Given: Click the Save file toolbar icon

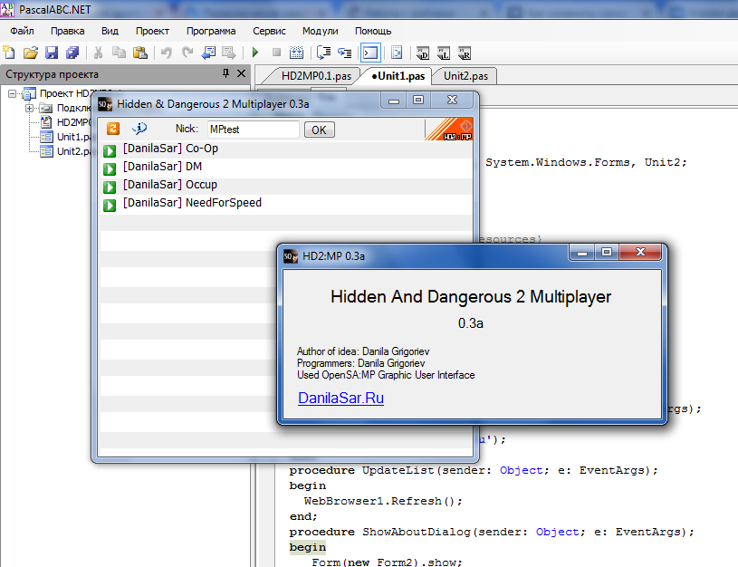Looking at the screenshot, I should click(53, 53).
